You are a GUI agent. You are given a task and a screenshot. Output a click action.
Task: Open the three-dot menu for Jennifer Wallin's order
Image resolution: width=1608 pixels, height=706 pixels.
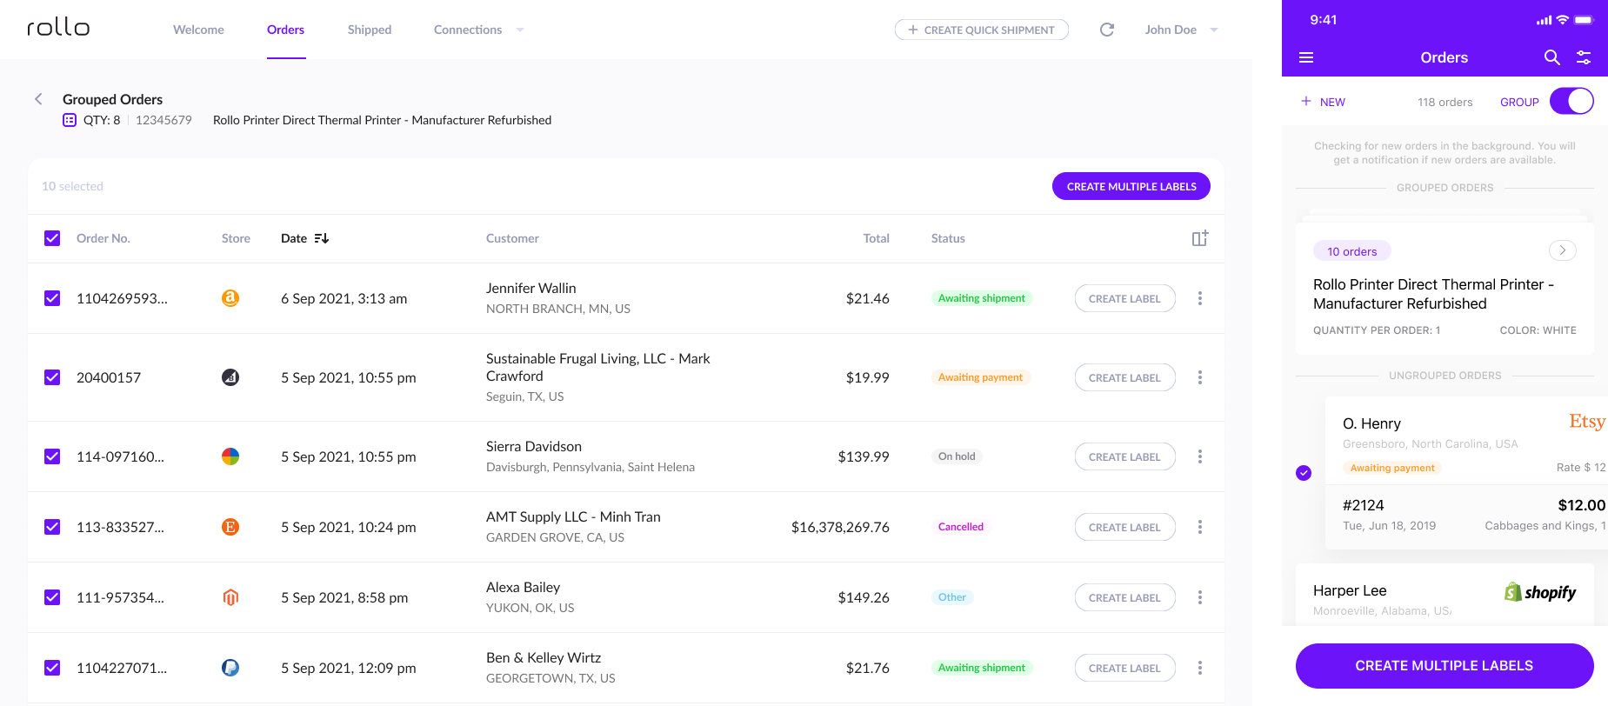tap(1199, 298)
